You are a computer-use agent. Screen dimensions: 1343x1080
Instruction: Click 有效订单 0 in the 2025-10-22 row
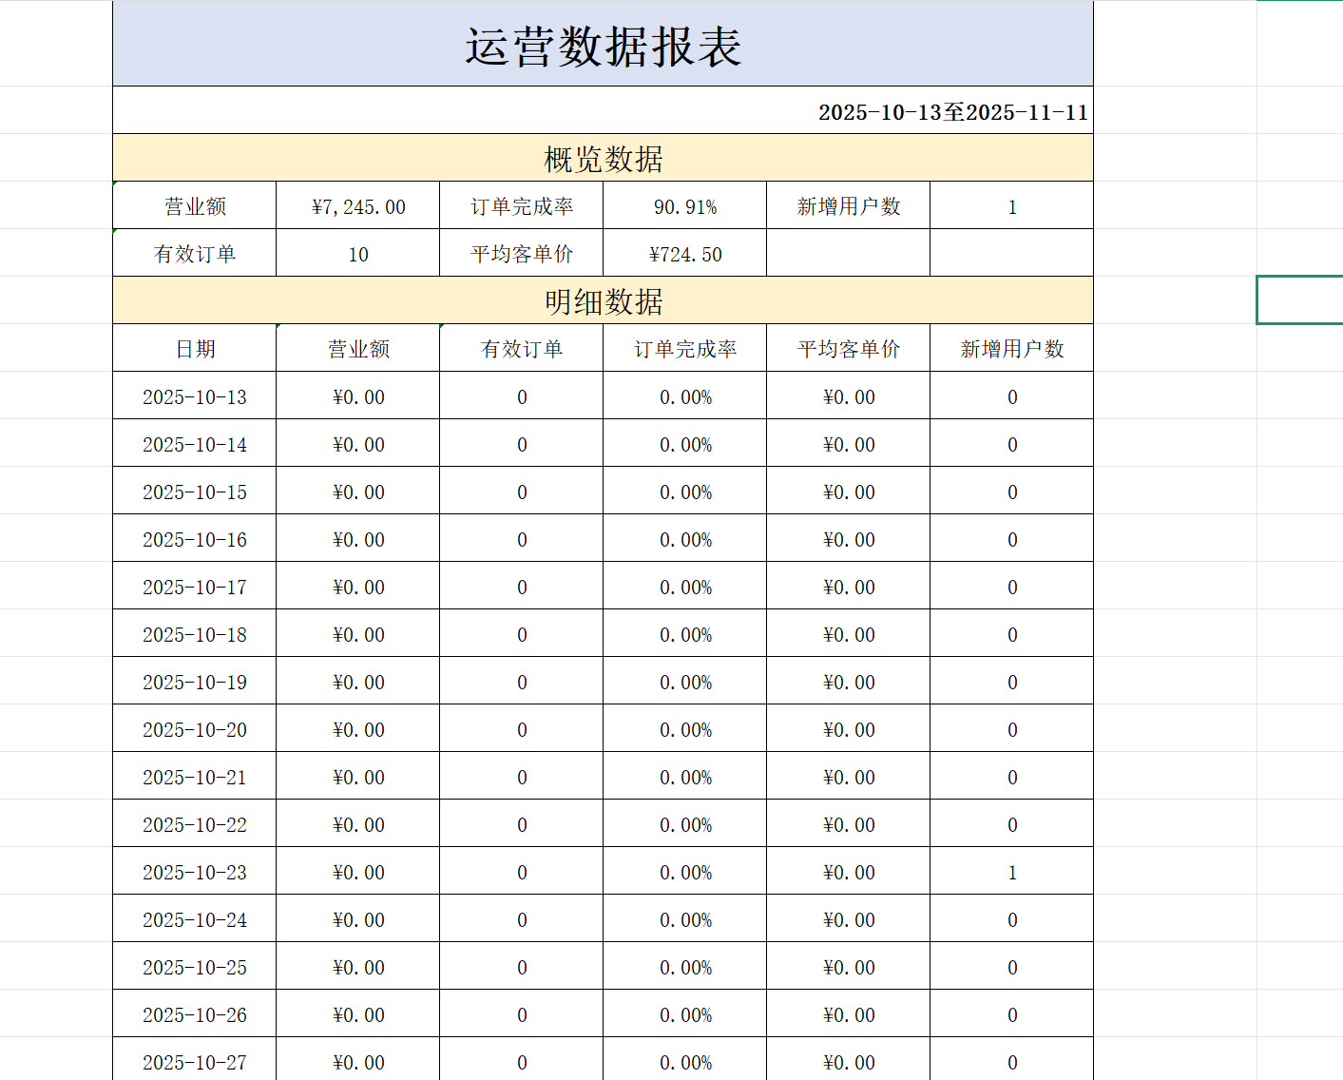pos(522,823)
